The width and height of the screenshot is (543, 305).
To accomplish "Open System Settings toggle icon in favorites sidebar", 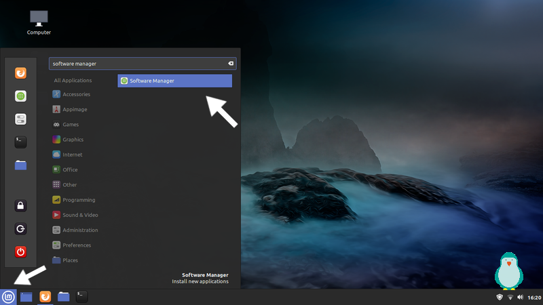I will [x=20, y=119].
